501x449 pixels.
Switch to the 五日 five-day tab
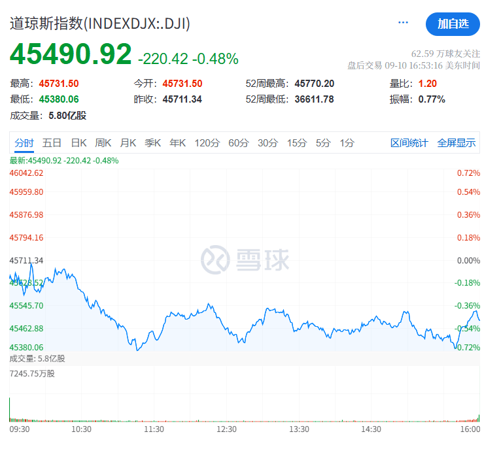[x=52, y=142]
